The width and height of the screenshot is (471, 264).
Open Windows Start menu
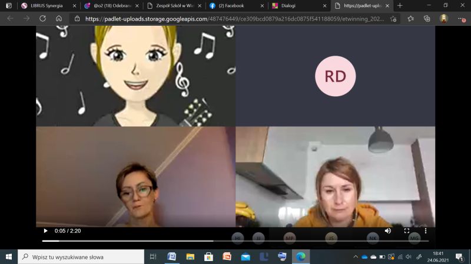click(x=9, y=256)
